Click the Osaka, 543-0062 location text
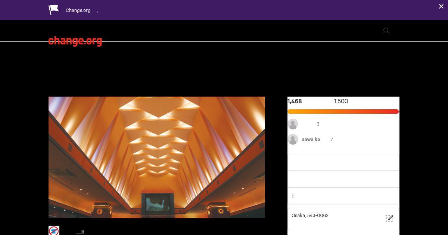The image size is (448, 235). [x=310, y=216]
